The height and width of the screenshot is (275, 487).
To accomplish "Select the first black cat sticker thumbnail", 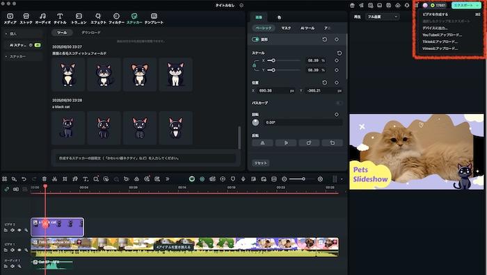I will coord(68,128).
